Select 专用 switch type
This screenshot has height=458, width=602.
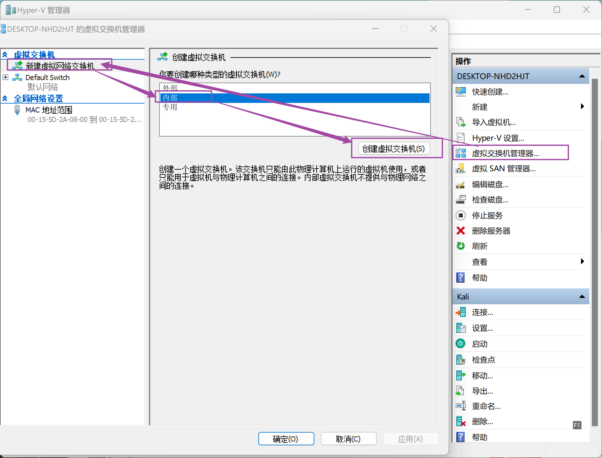(295, 107)
